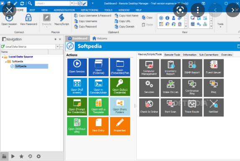Launch the NetStat tool tile

point(214,107)
